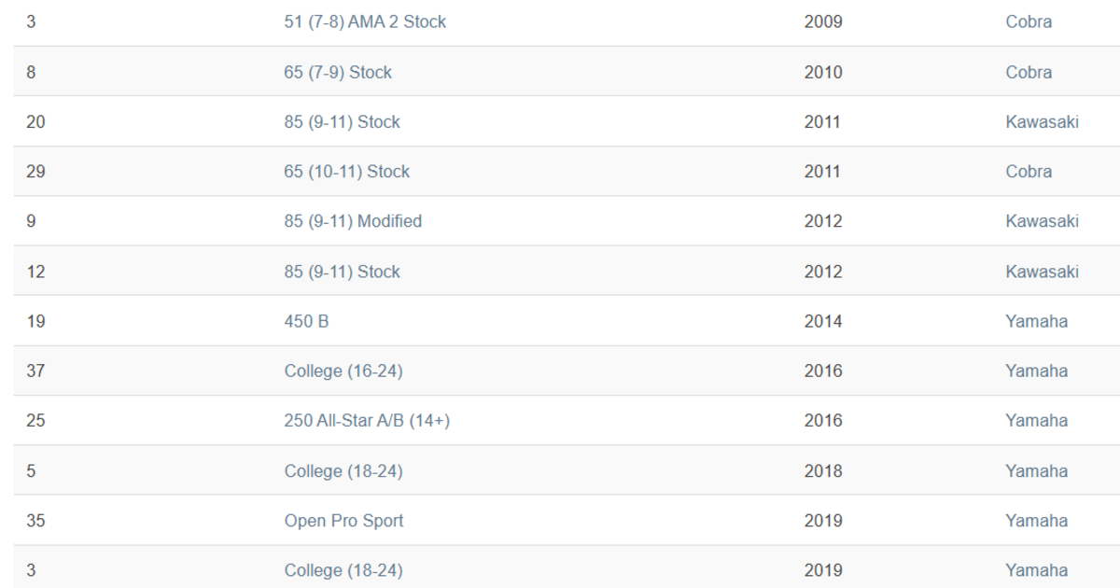Click Yamaha in the 450 B row
The height and width of the screenshot is (588, 1120).
tap(1036, 321)
